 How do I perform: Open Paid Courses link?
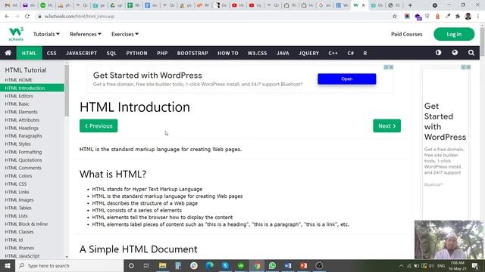[x=406, y=34]
